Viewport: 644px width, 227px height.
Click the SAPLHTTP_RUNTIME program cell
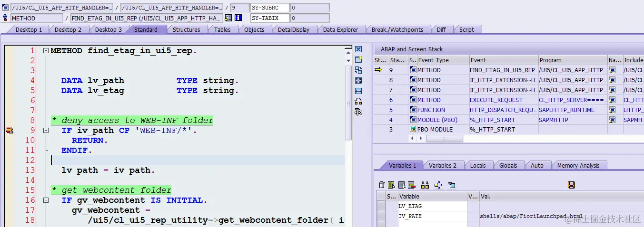[x=573, y=110]
